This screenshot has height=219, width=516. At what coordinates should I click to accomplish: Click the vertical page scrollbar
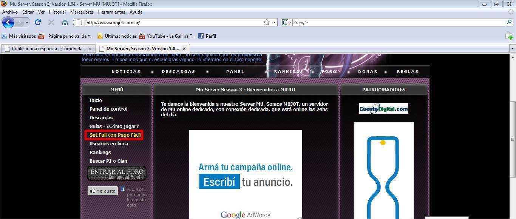click(513, 140)
